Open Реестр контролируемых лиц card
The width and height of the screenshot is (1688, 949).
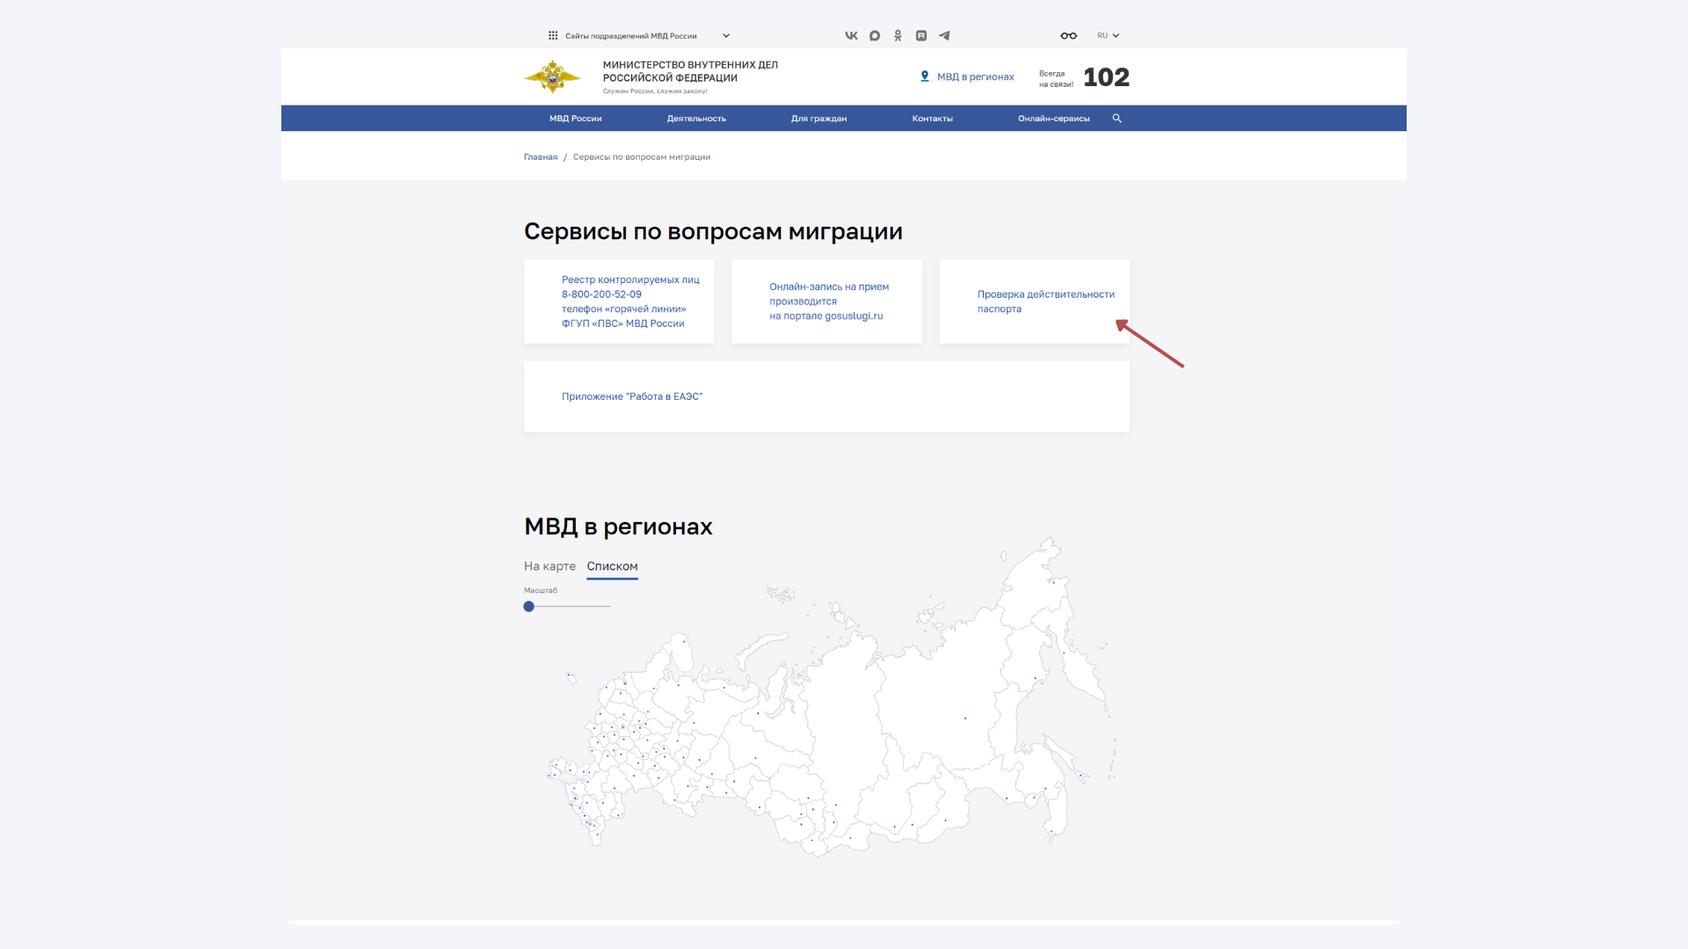pyautogui.click(x=619, y=301)
